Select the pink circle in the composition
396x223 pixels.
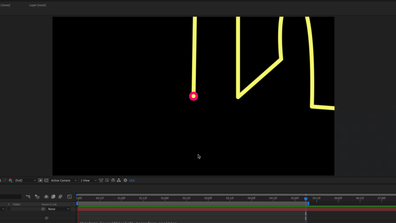coord(194,96)
